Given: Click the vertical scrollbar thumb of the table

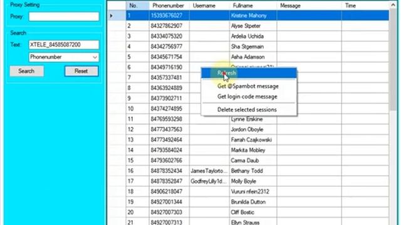Looking at the screenshot, I should (x=393, y=60).
